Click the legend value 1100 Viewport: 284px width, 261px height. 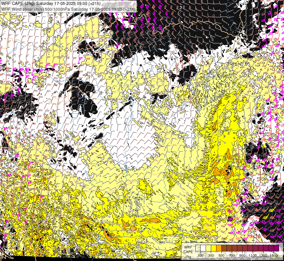[253, 255]
